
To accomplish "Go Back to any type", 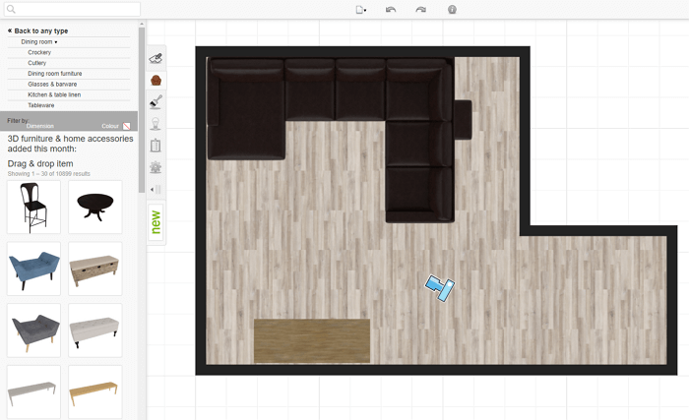I will 37,30.
